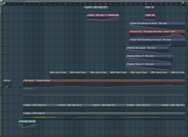The height and width of the screenshot is (137, 188).
Task: Select the No signal beeps clip starting at bar 26
Action: (x=141, y=75)
